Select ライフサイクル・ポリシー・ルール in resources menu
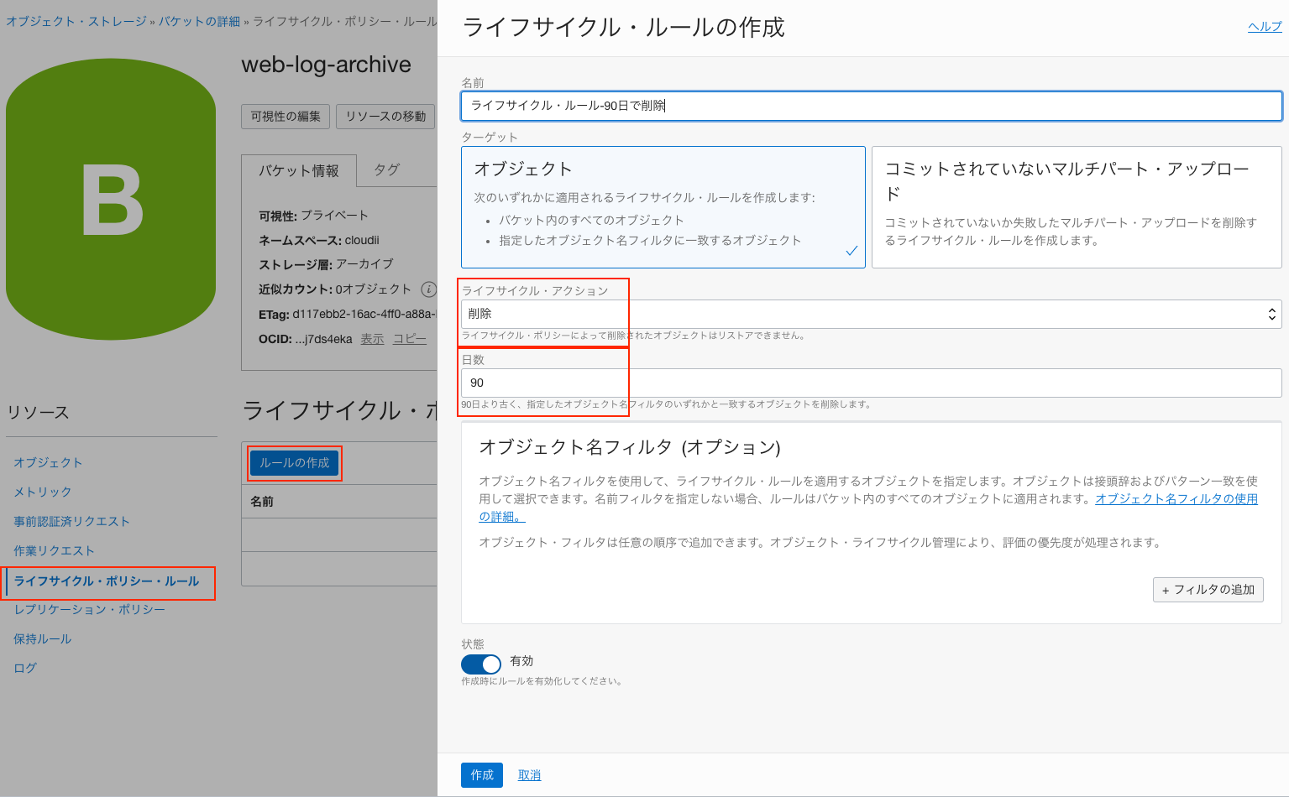Image resolution: width=1289 pixels, height=797 pixels. 107,581
